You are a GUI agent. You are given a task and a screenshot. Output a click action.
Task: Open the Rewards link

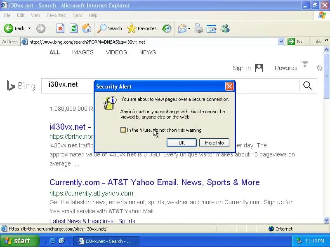click(x=286, y=68)
